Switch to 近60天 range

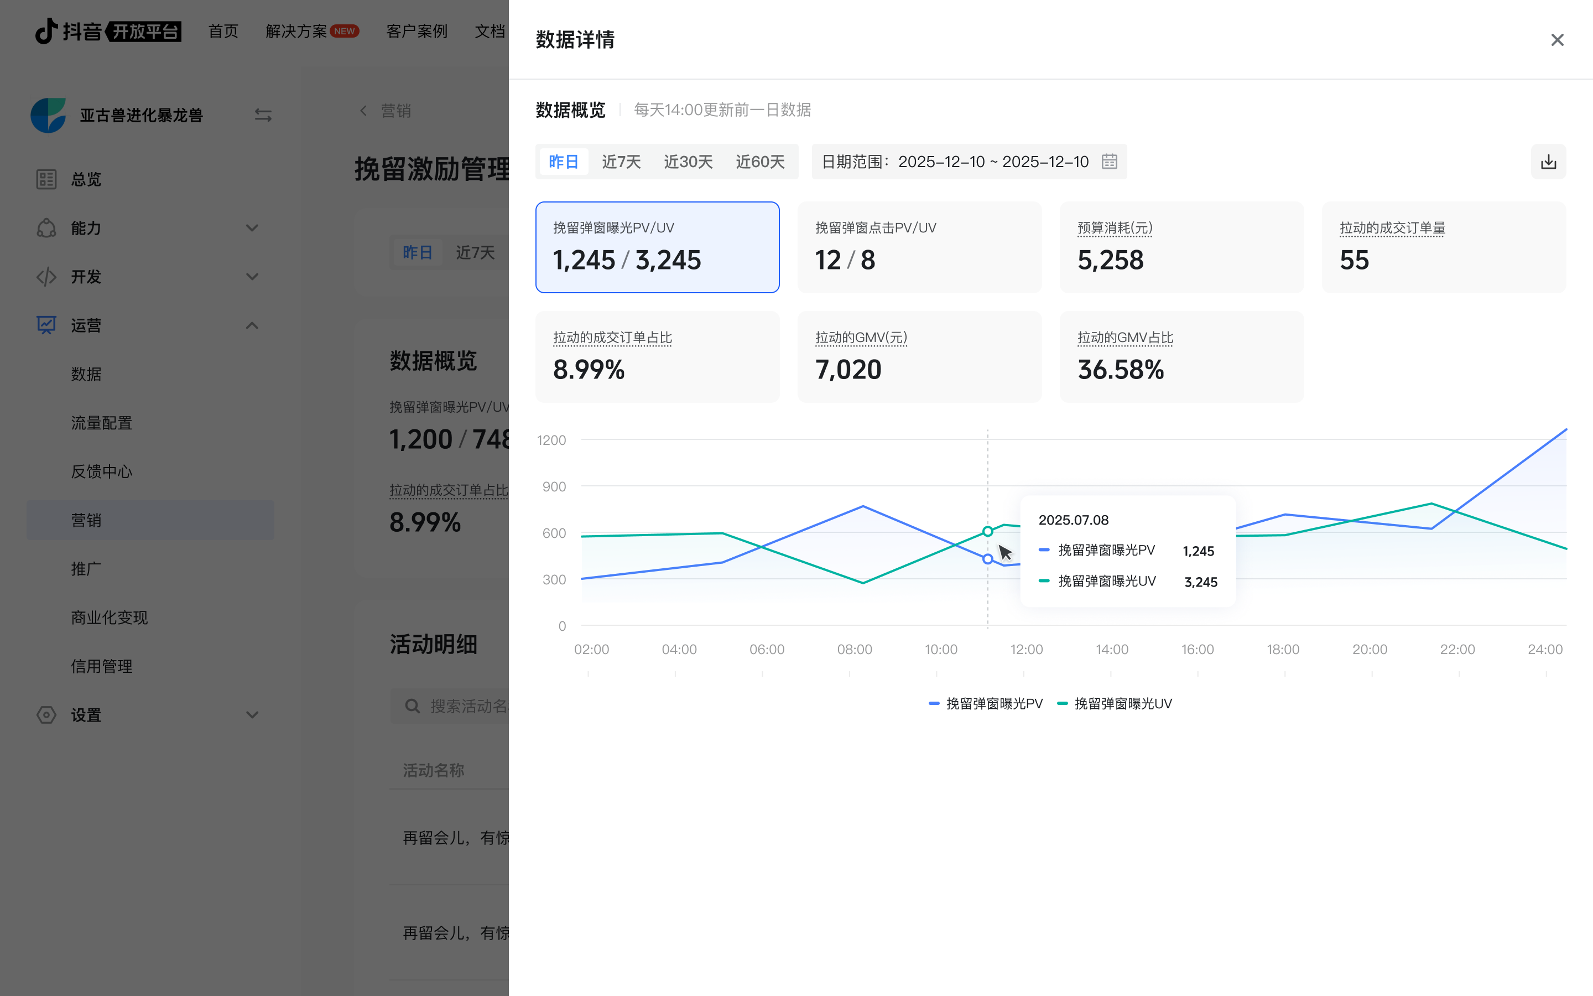[x=759, y=162]
